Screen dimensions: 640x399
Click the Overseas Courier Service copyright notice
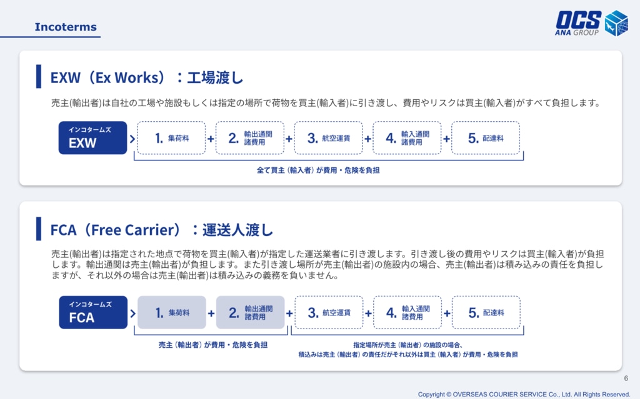(x=524, y=394)
